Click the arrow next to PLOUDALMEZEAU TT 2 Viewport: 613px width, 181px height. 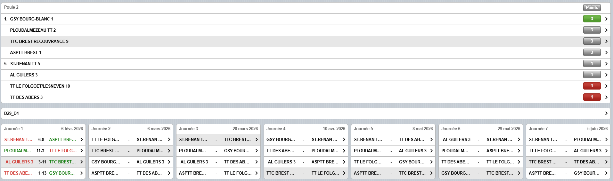(606, 30)
